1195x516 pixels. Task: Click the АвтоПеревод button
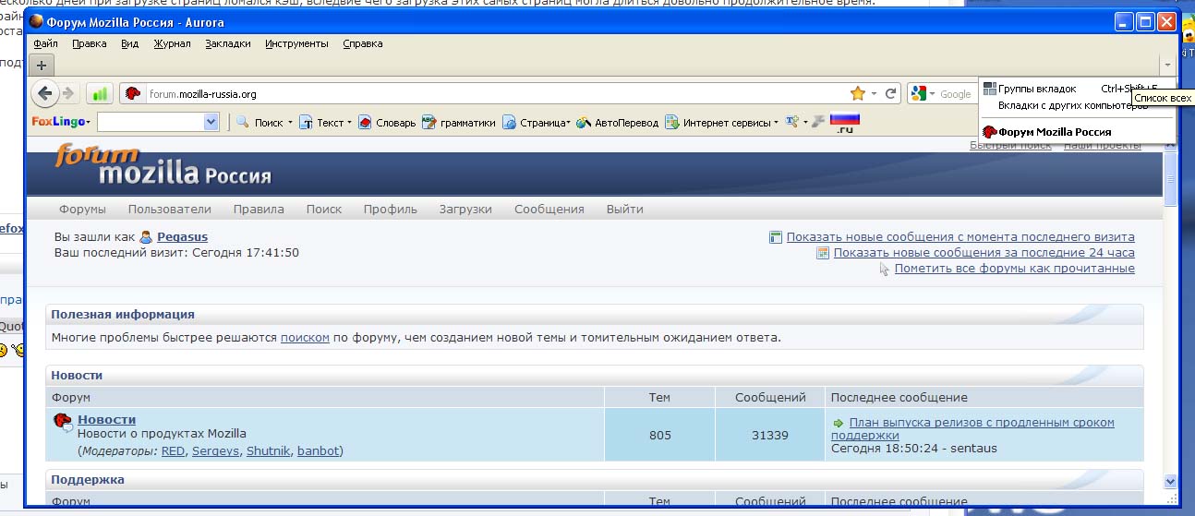coord(617,123)
